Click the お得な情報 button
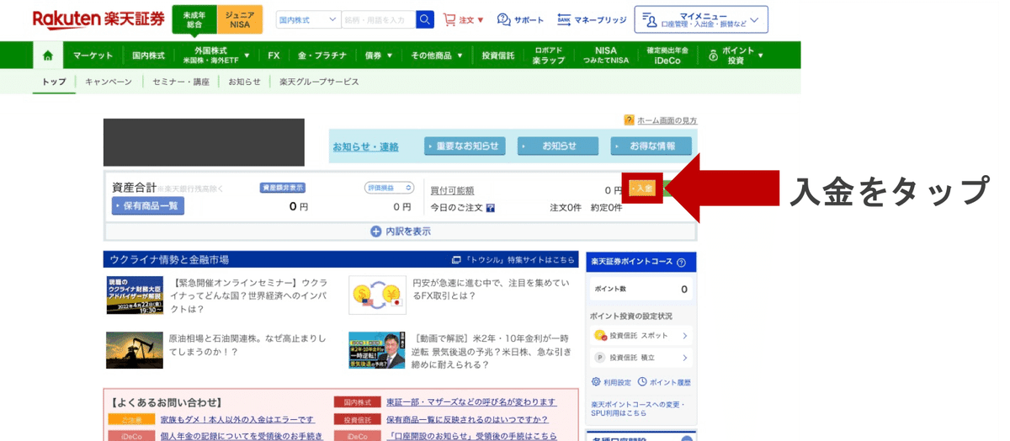Screen dimensions: 1010x441 [651, 146]
